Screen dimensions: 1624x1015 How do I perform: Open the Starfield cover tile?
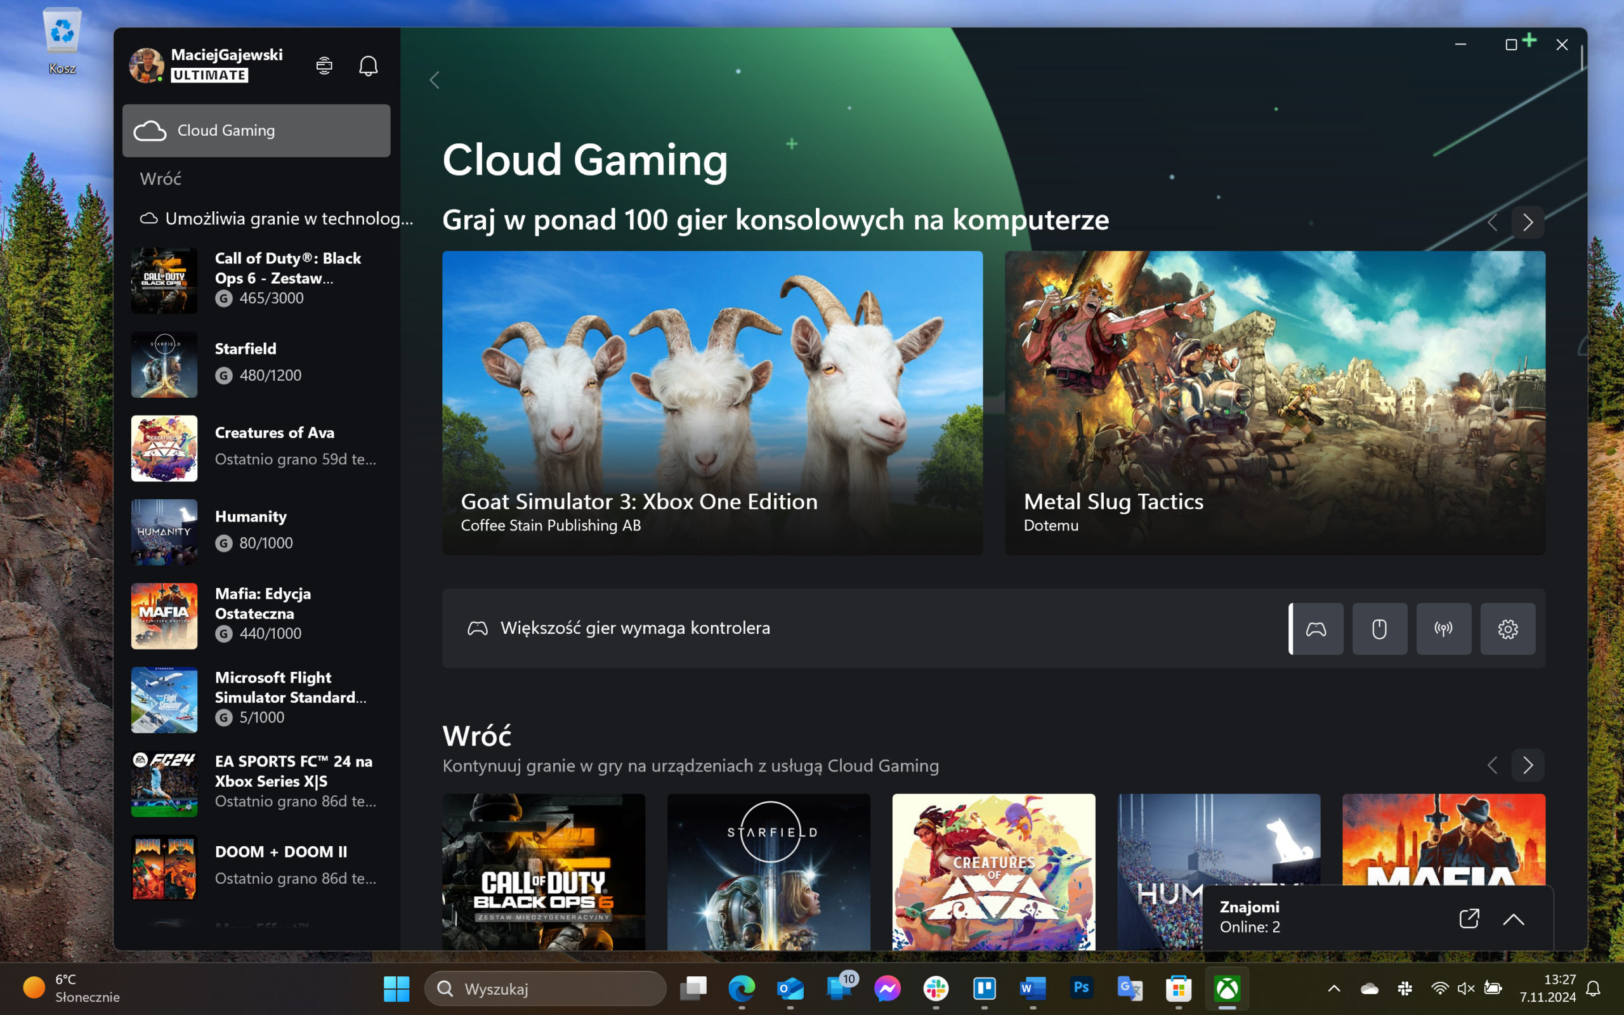click(x=768, y=872)
